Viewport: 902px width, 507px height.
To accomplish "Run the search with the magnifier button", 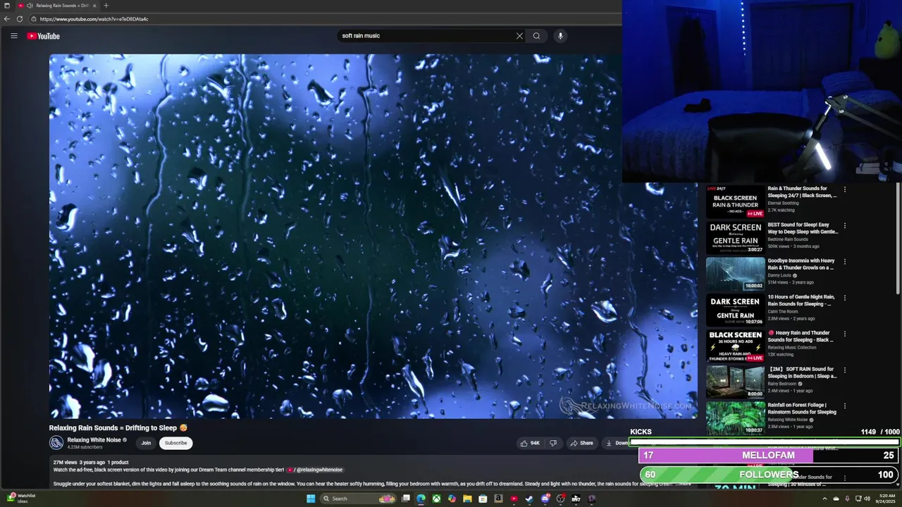I will (536, 36).
